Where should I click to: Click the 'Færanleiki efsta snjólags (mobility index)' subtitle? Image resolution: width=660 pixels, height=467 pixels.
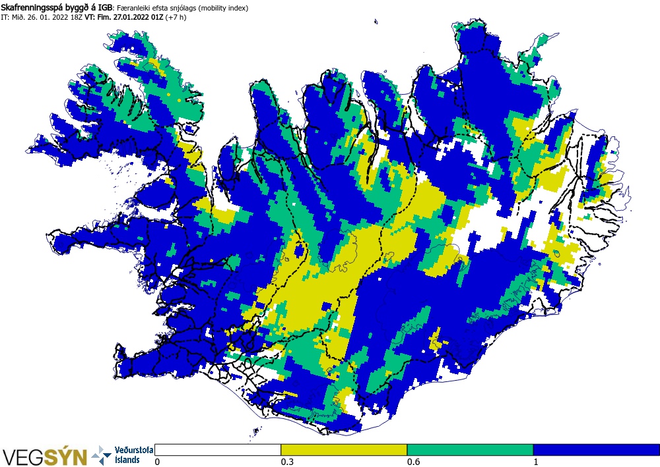click(182, 8)
